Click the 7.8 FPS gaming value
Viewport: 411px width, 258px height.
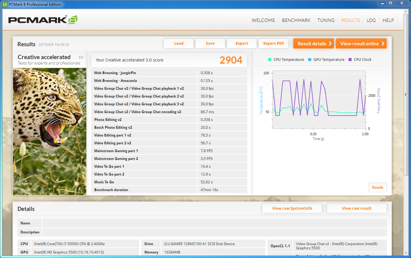(x=207, y=151)
